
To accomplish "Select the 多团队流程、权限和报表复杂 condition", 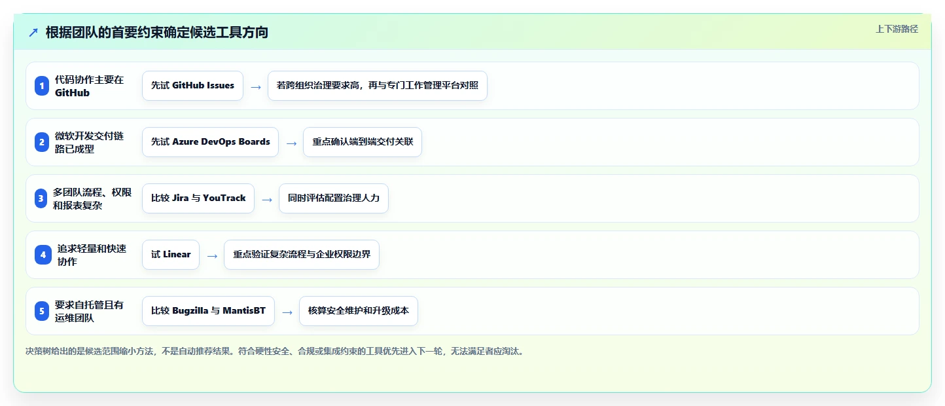I will point(92,198).
